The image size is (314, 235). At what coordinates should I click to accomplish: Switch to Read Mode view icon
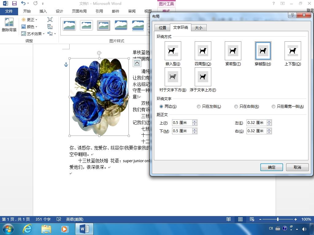click(x=228, y=219)
